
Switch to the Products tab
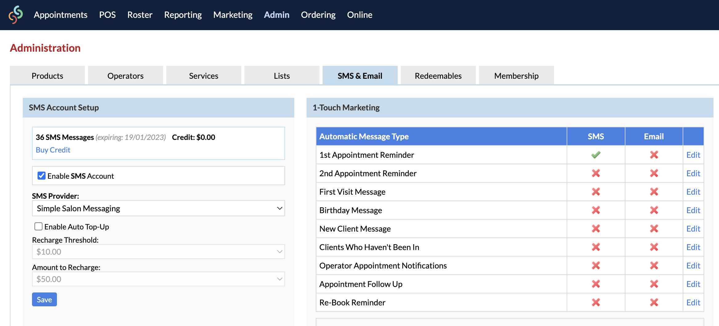(47, 75)
